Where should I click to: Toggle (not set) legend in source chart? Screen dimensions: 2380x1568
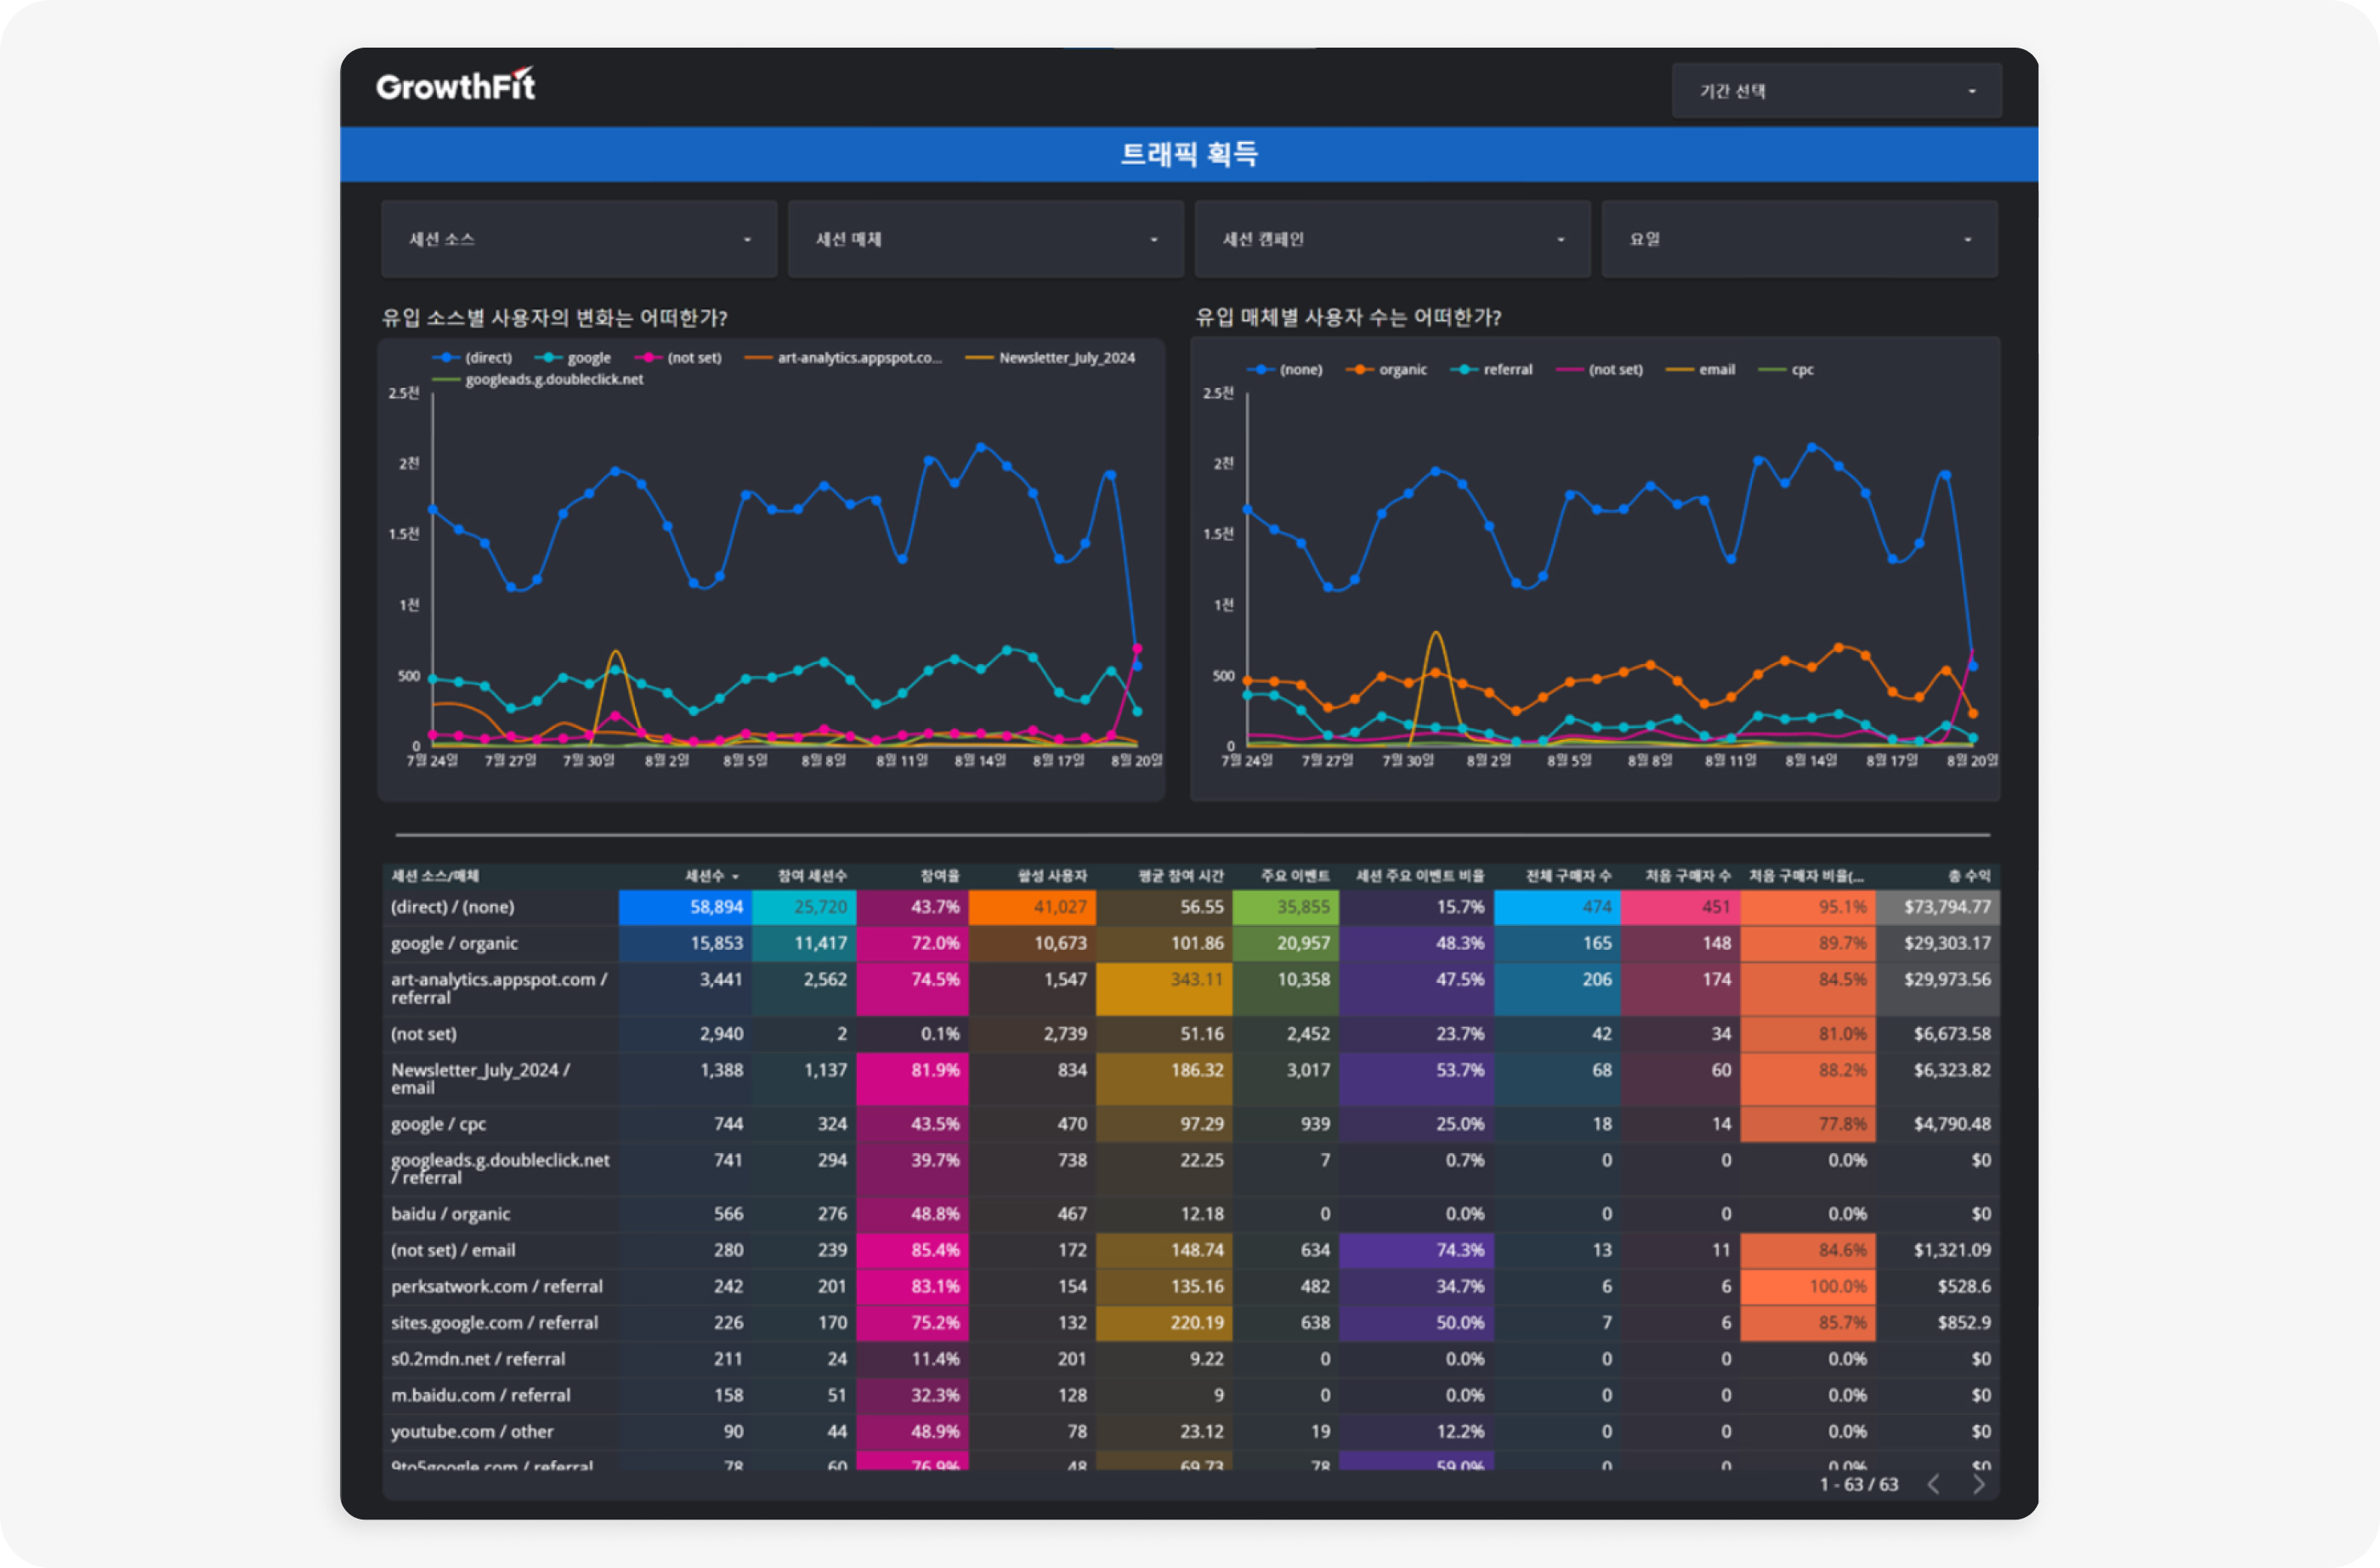pyautogui.click(x=678, y=357)
